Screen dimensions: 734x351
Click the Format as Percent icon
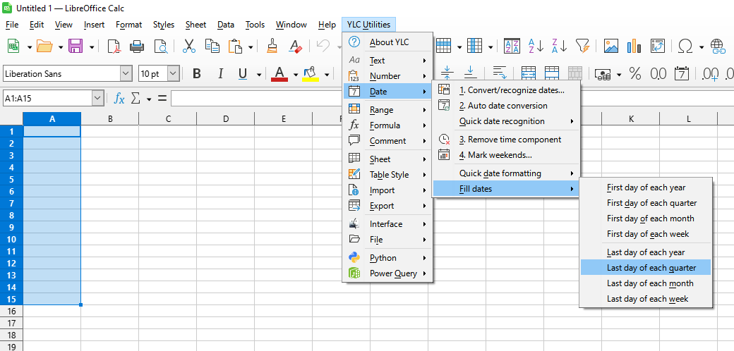[634, 73]
